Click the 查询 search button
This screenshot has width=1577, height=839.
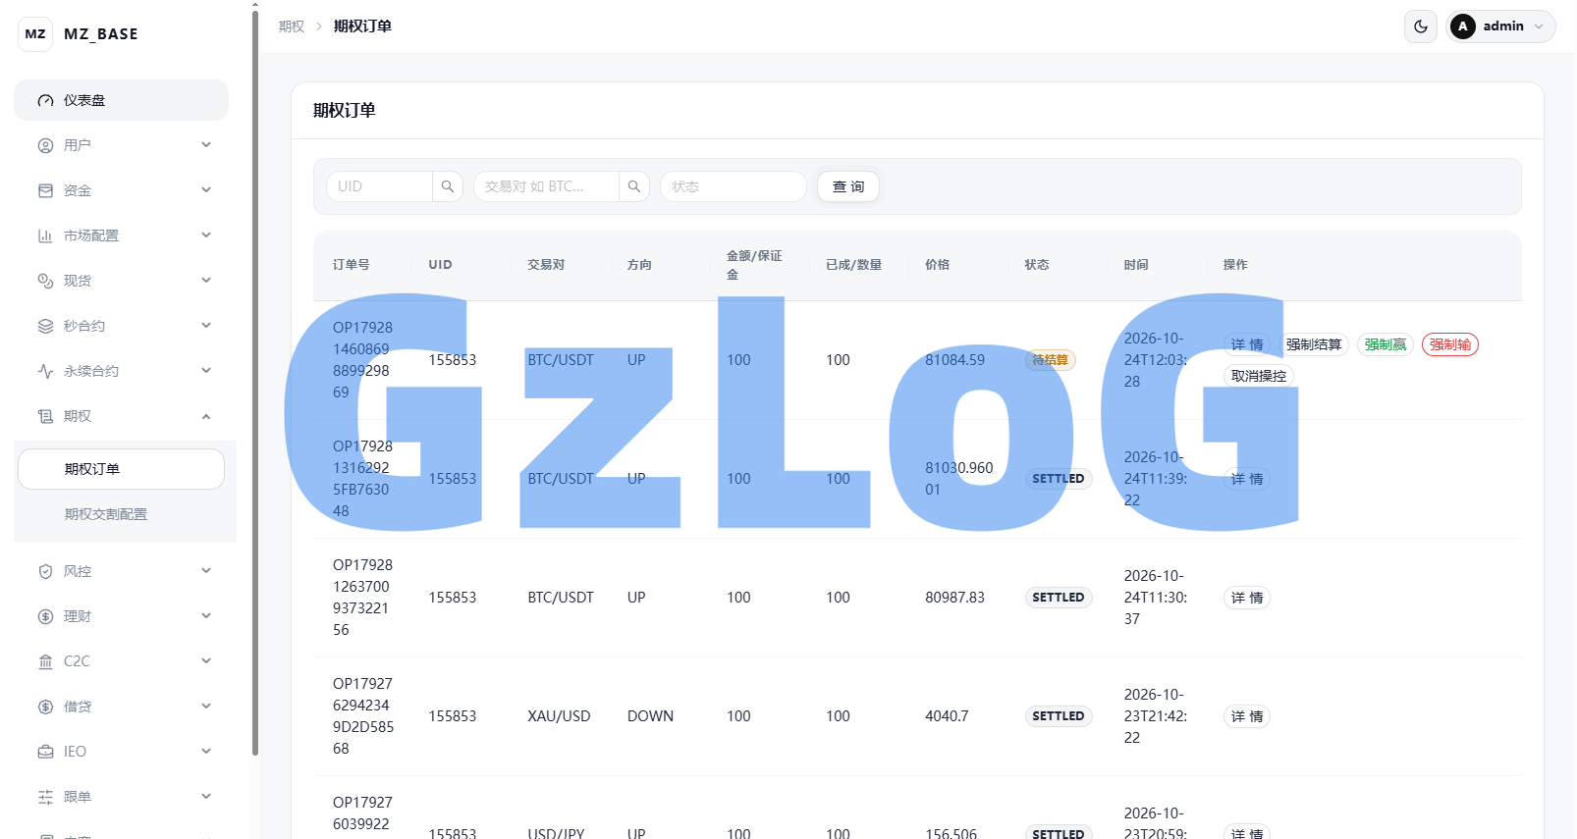[848, 186]
